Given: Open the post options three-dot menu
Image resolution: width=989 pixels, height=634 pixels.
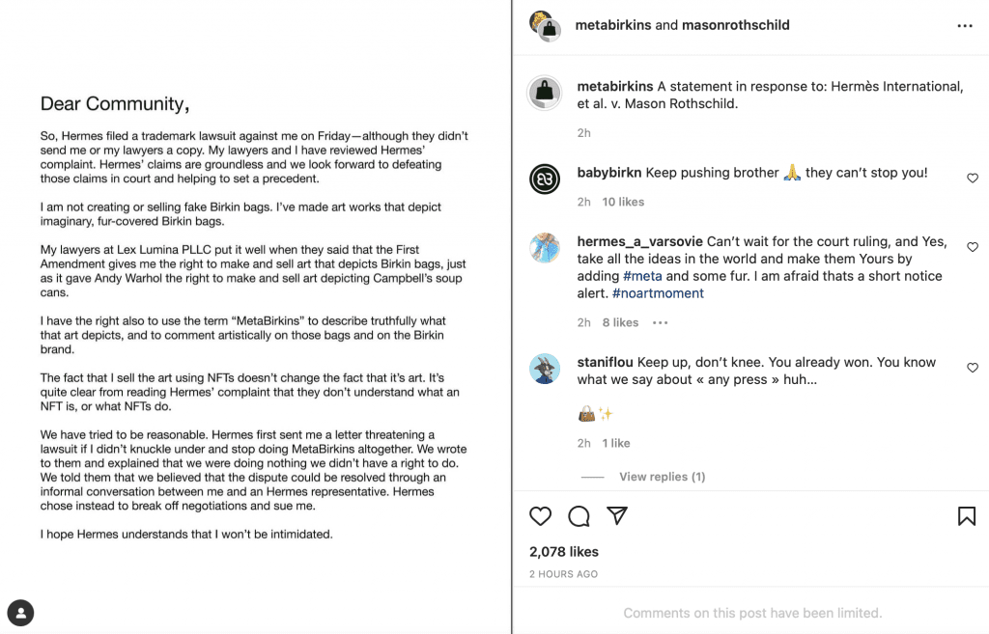Looking at the screenshot, I should click(965, 26).
